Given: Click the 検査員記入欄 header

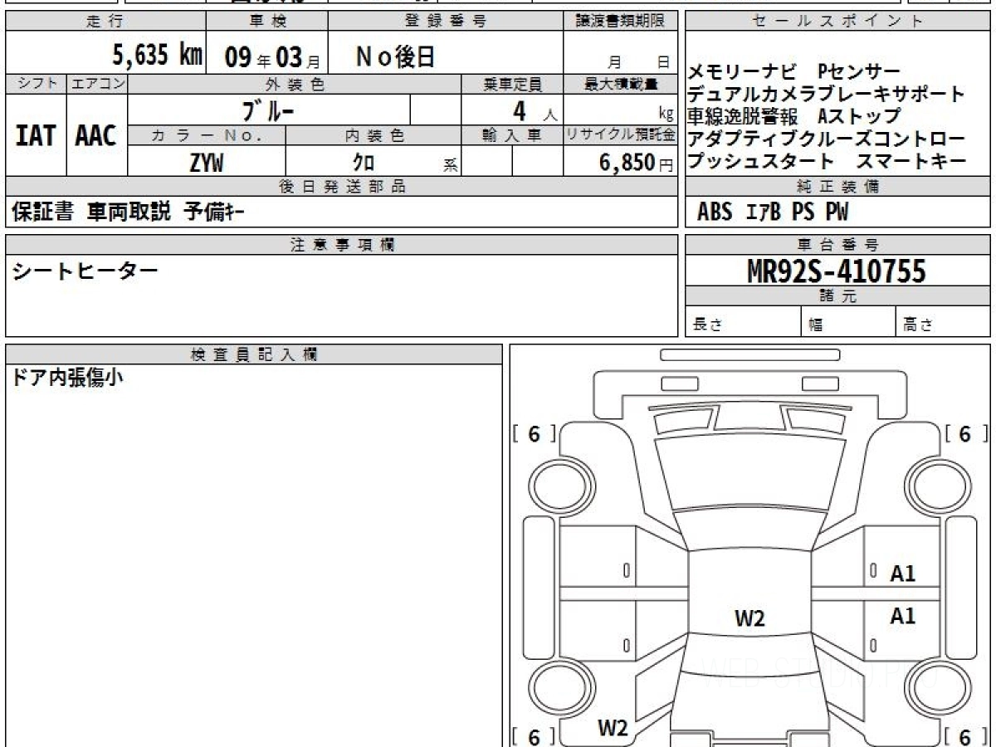Looking at the screenshot, I should pyautogui.click(x=254, y=354).
